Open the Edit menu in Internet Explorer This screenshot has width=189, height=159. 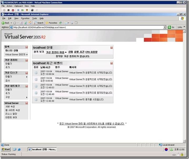coord(10,18)
